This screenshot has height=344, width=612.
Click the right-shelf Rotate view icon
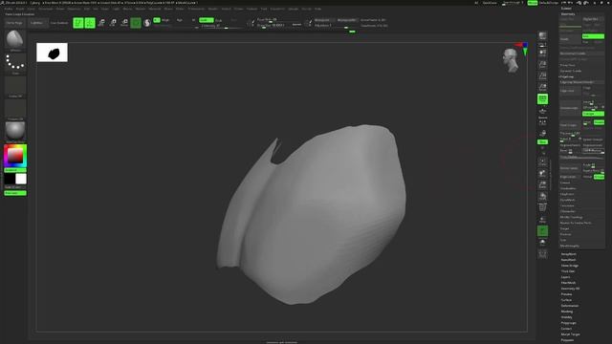(x=542, y=196)
